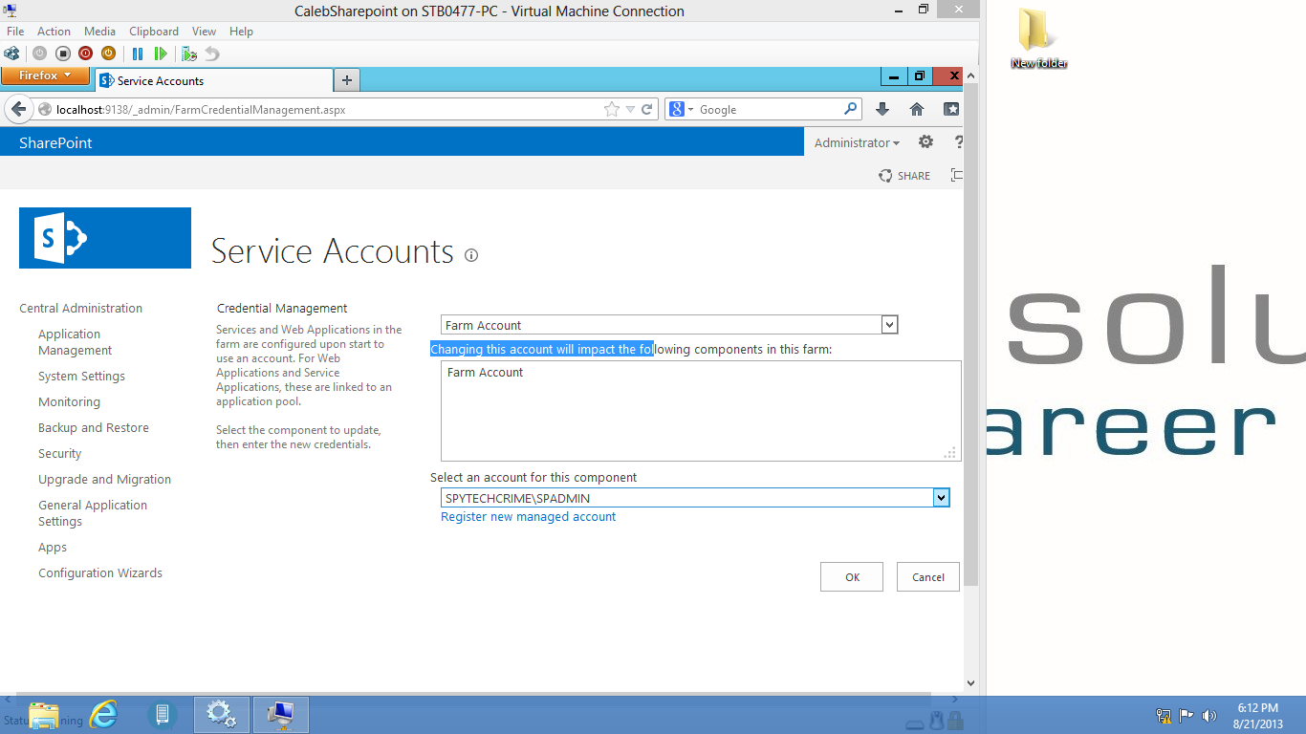This screenshot has width=1306, height=734.
Task: Open the Apps section
Action: click(x=53, y=548)
